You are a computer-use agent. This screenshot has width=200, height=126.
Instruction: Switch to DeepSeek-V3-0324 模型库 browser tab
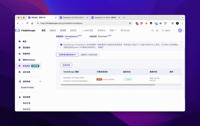click(105, 18)
